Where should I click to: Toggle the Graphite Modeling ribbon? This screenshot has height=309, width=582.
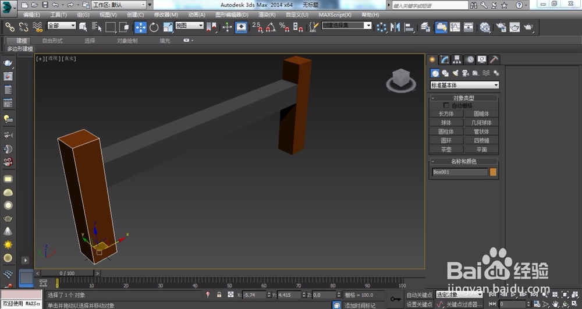[441, 27]
